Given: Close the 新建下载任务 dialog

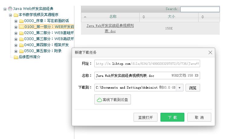Looking at the screenshot, I should 210,52.
